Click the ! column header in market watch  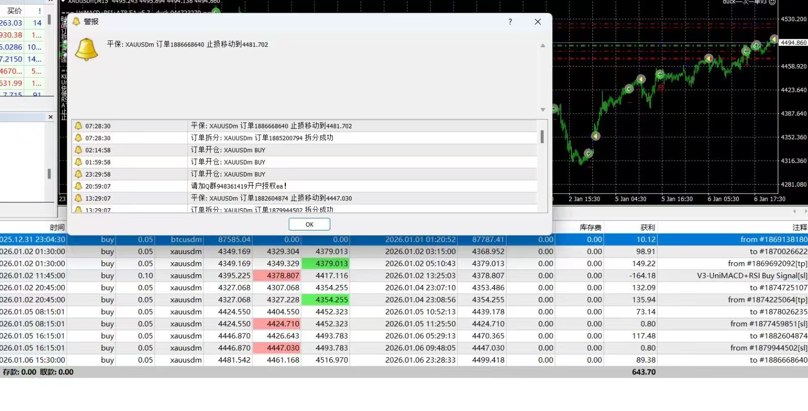click(40, 11)
